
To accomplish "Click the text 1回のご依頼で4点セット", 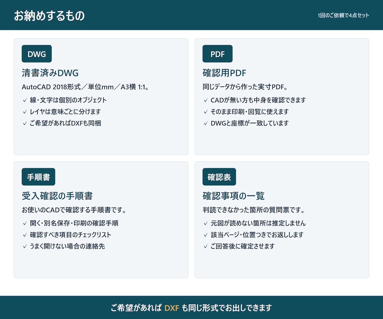I will point(343,15).
